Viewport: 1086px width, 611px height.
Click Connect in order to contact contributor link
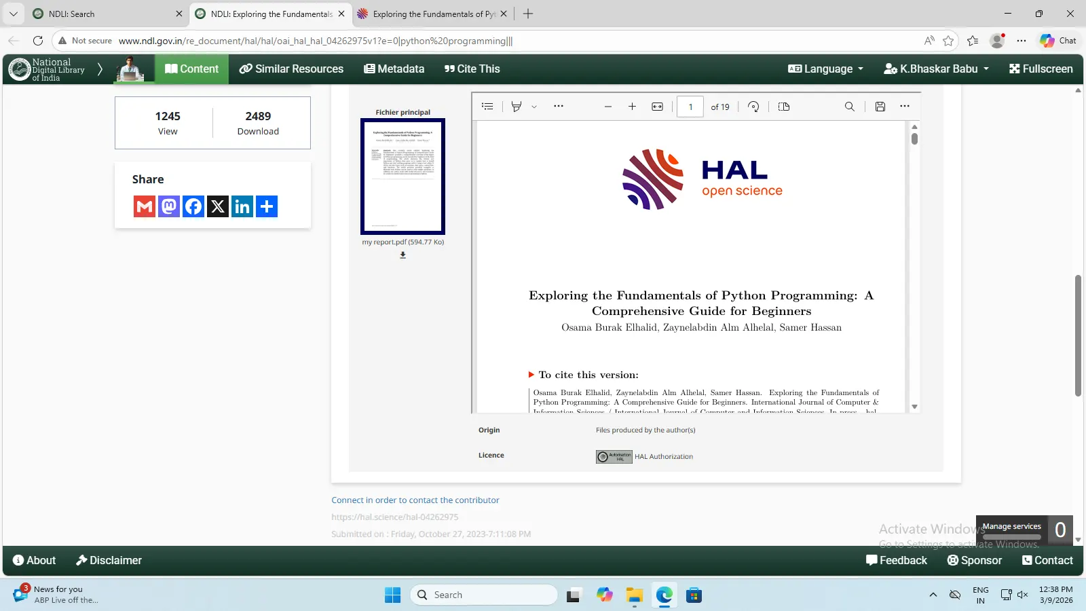click(x=415, y=500)
